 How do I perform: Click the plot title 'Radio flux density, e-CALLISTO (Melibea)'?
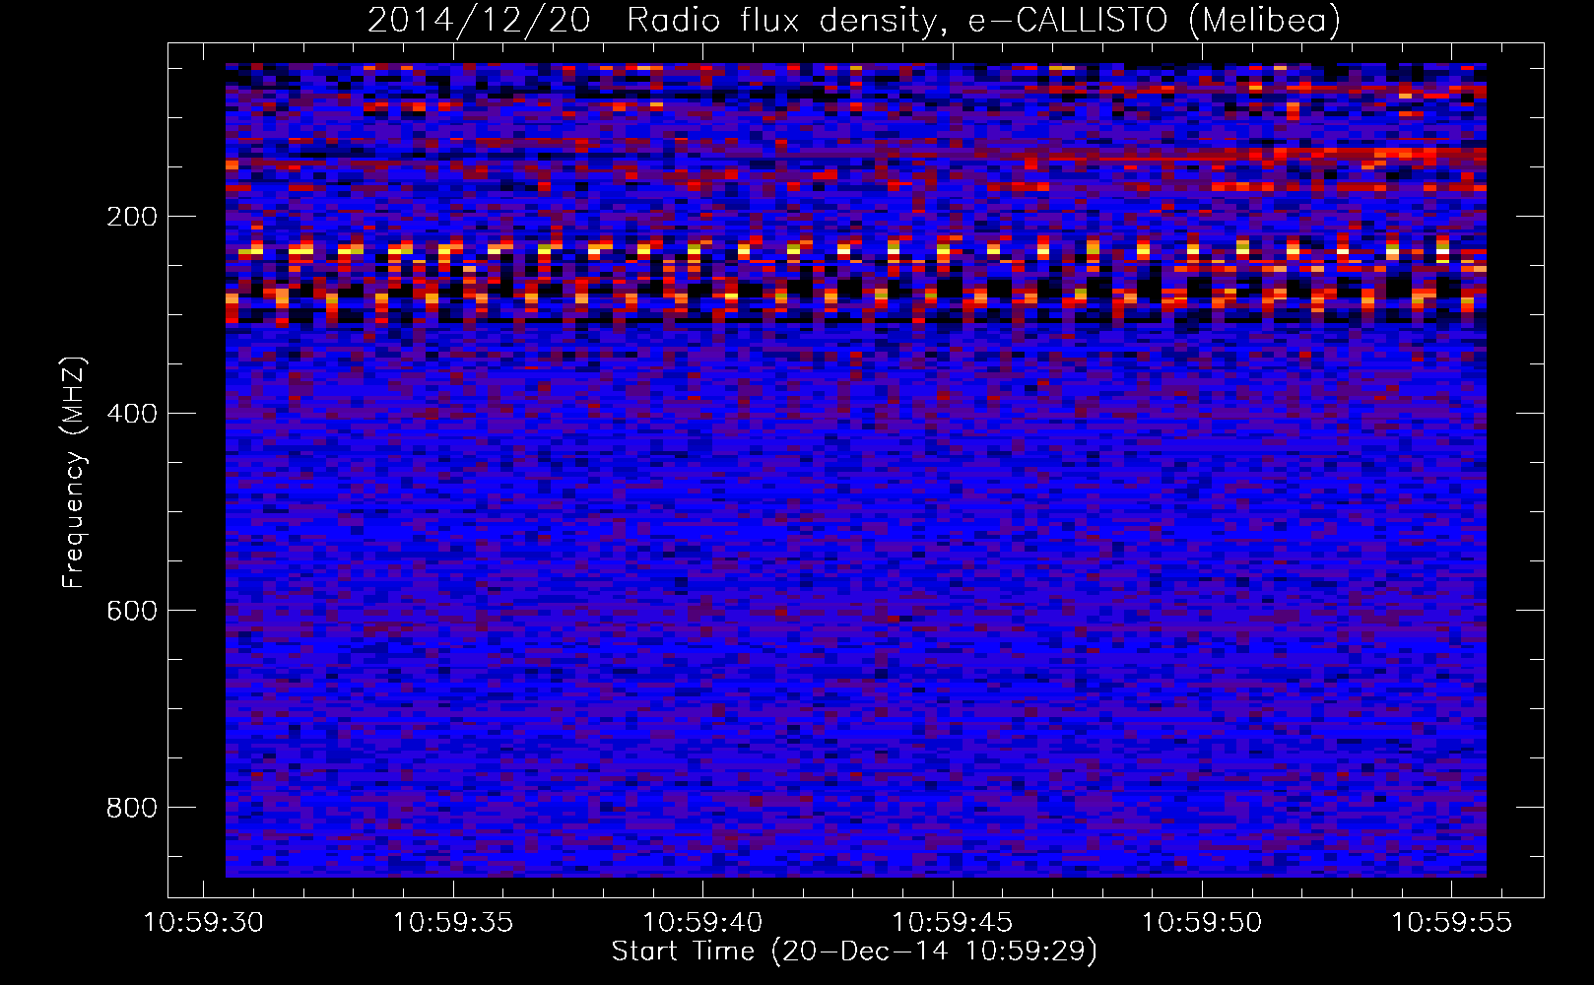(983, 20)
